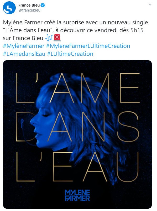Click the gold DANS text on cover

[77, 127]
